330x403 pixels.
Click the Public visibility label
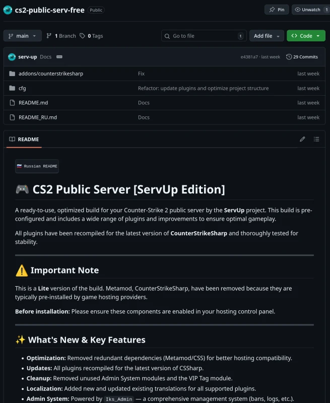(96, 10)
